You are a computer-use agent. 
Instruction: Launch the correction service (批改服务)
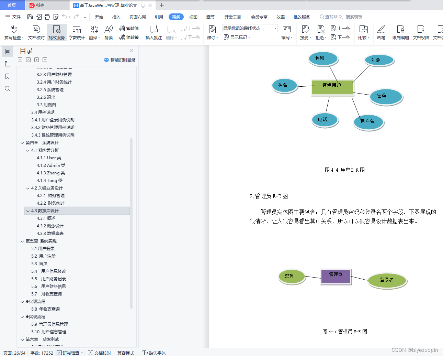[x=57, y=33]
